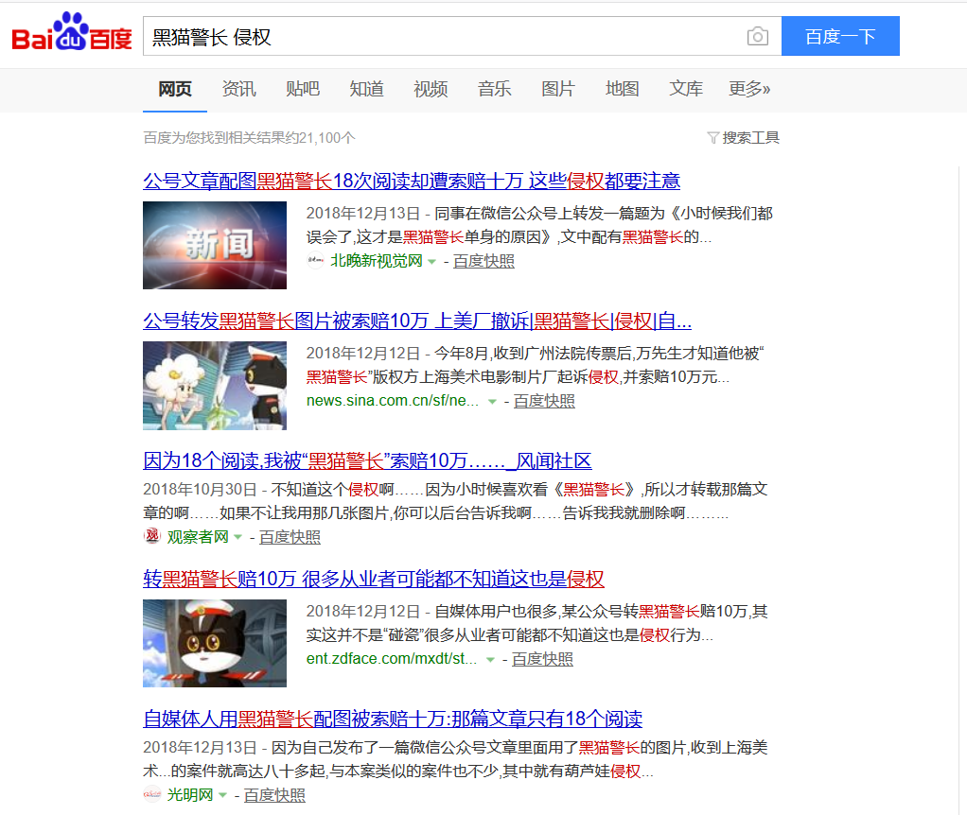967x815 pixels.
Task: Click result count text 百度为您找到相关结果约21,100个
Action: point(249,137)
